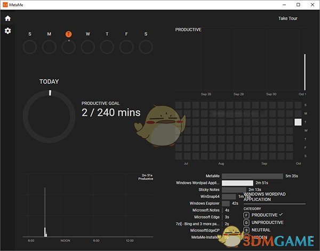The height and width of the screenshot is (251, 320).
Task: Click the highlighted white heatmap cell
Action: (298, 122)
